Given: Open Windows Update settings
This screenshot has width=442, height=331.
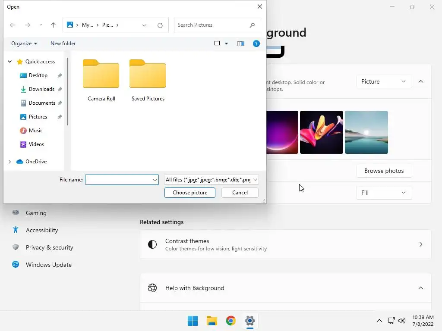Looking at the screenshot, I should point(48,265).
